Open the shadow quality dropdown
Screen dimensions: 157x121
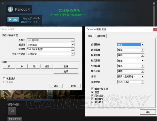(x=131, y=50)
